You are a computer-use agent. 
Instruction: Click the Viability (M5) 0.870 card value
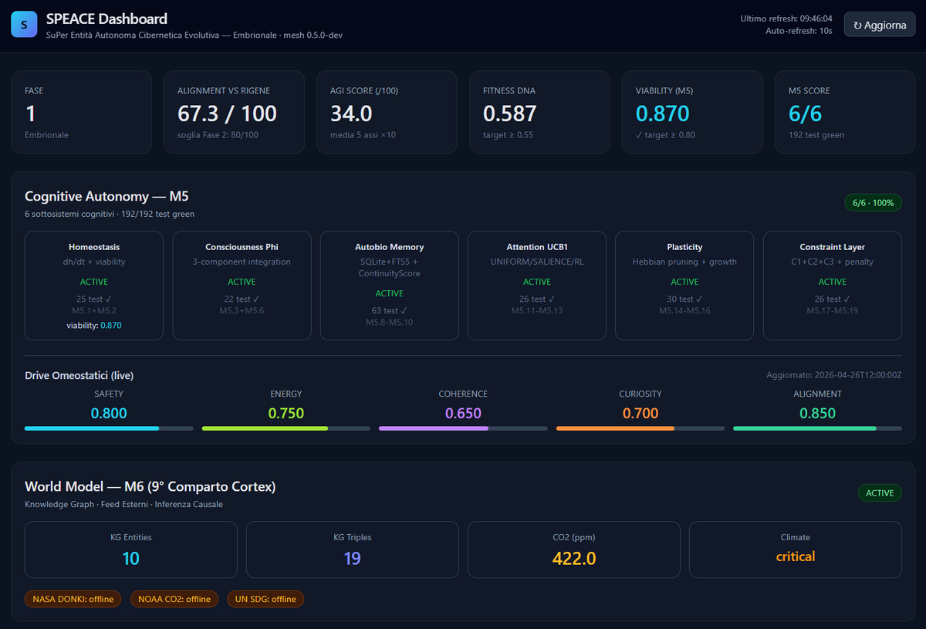click(663, 113)
